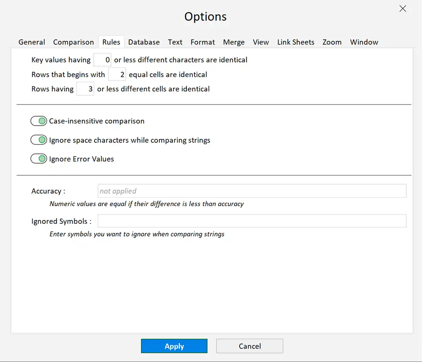
Task: Cancel the Options dialog
Action: coord(249,346)
